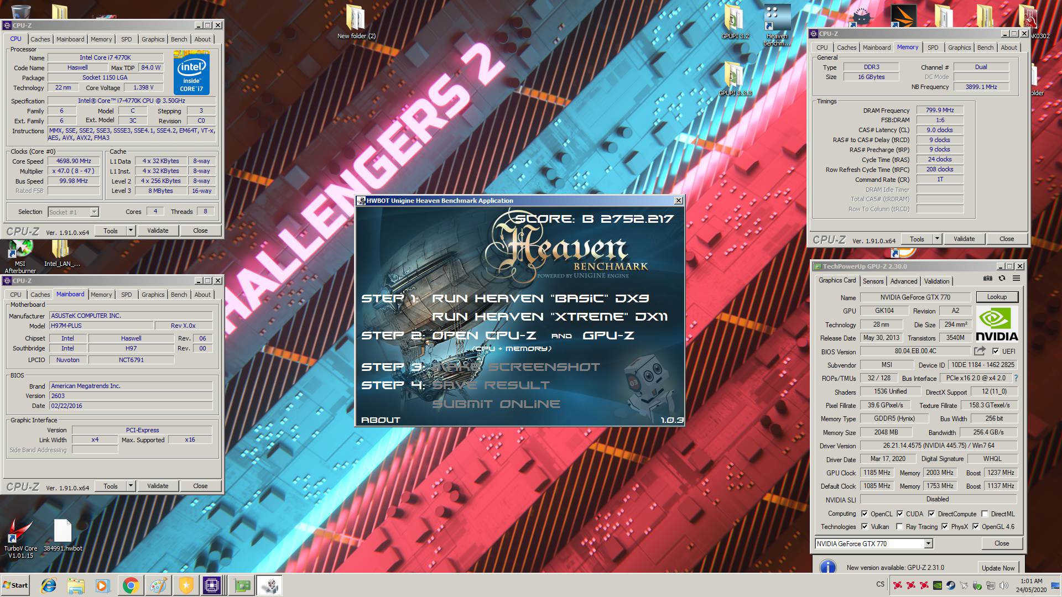This screenshot has height=597, width=1062.
Task: Click the Paint taskbar icon
Action: click(158, 585)
